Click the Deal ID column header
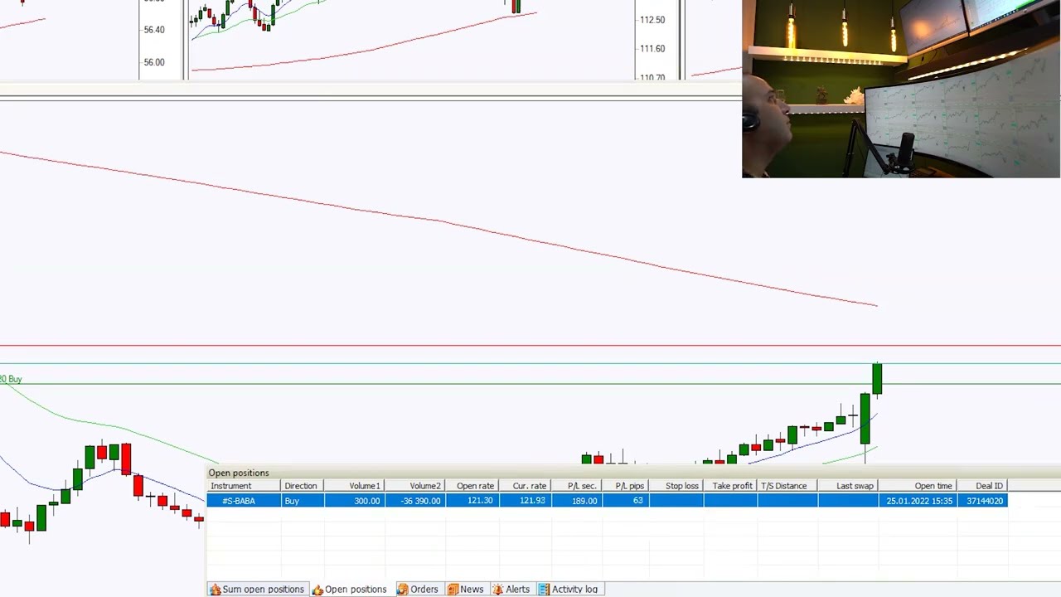Image resolution: width=1061 pixels, height=597 pixels. tap(988, 486)
